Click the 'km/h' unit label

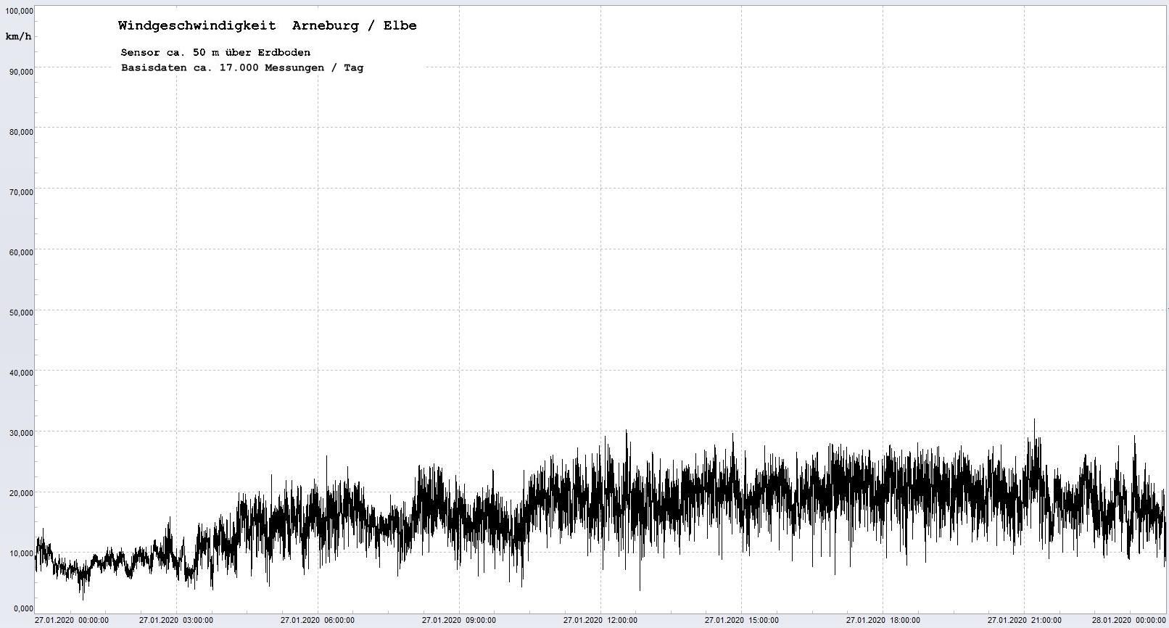click(x=18, y=36)
